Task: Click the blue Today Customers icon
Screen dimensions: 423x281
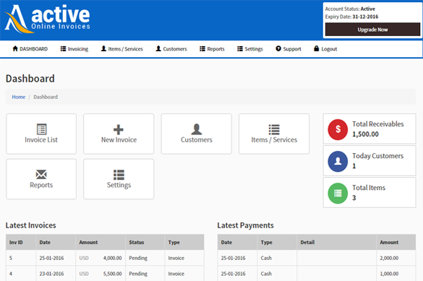Action: pyautogui.click(x=338, y=161)
